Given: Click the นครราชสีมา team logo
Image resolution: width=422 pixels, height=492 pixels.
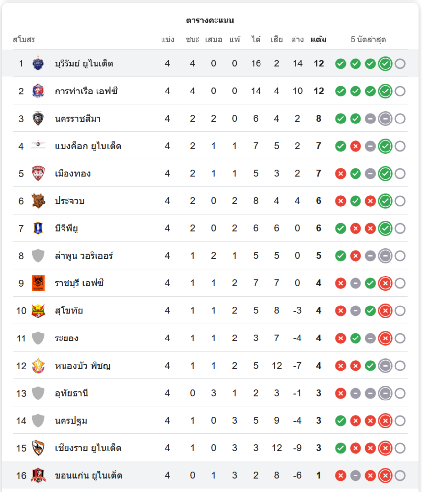Looking at the screenshot, I should [x=38, y=119].
